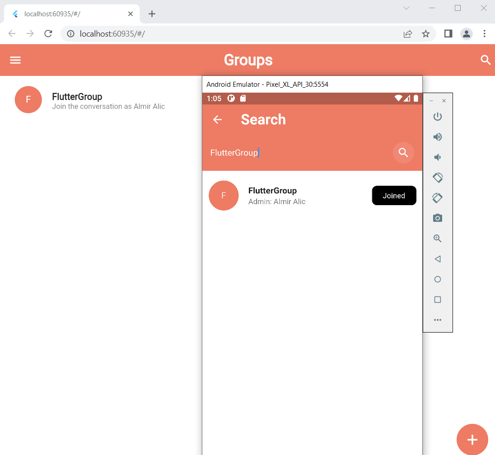Click the emulator Back triangle button
This screenshot has width=495, height=455.
coord(437,259)
